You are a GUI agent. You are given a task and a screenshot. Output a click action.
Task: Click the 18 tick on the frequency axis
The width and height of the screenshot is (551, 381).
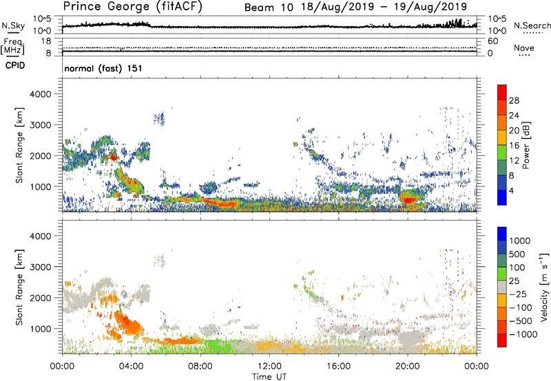tap(46, 41)
